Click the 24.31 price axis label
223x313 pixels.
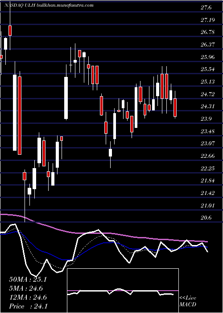[208, 106]
